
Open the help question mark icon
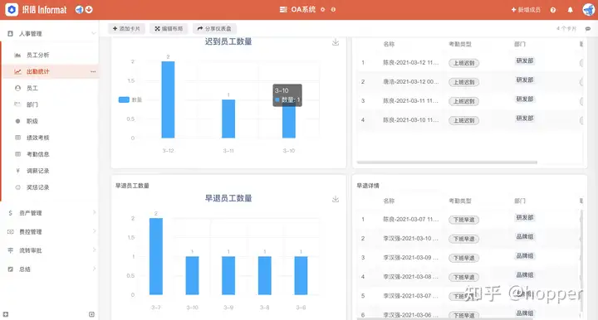(553, 10)
